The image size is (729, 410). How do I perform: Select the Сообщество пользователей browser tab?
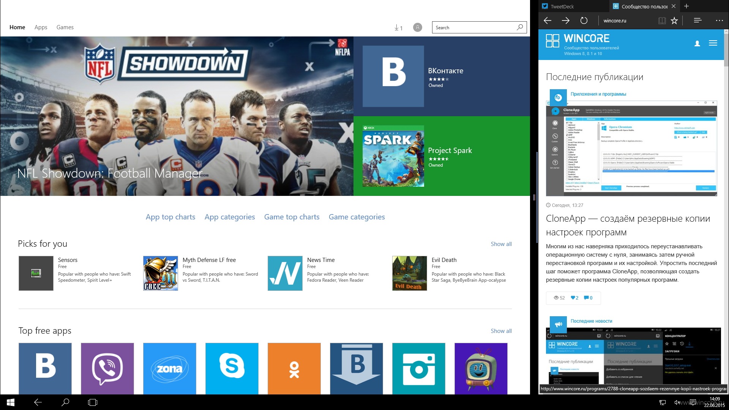coord(644,6)
